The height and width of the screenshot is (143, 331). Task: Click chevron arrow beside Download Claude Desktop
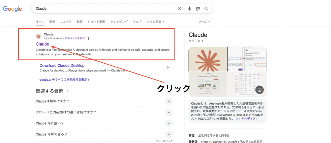tap(168, 67)
